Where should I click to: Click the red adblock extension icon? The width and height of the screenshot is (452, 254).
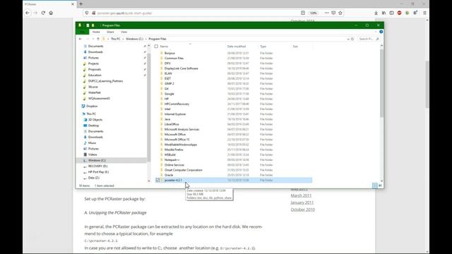399,13
